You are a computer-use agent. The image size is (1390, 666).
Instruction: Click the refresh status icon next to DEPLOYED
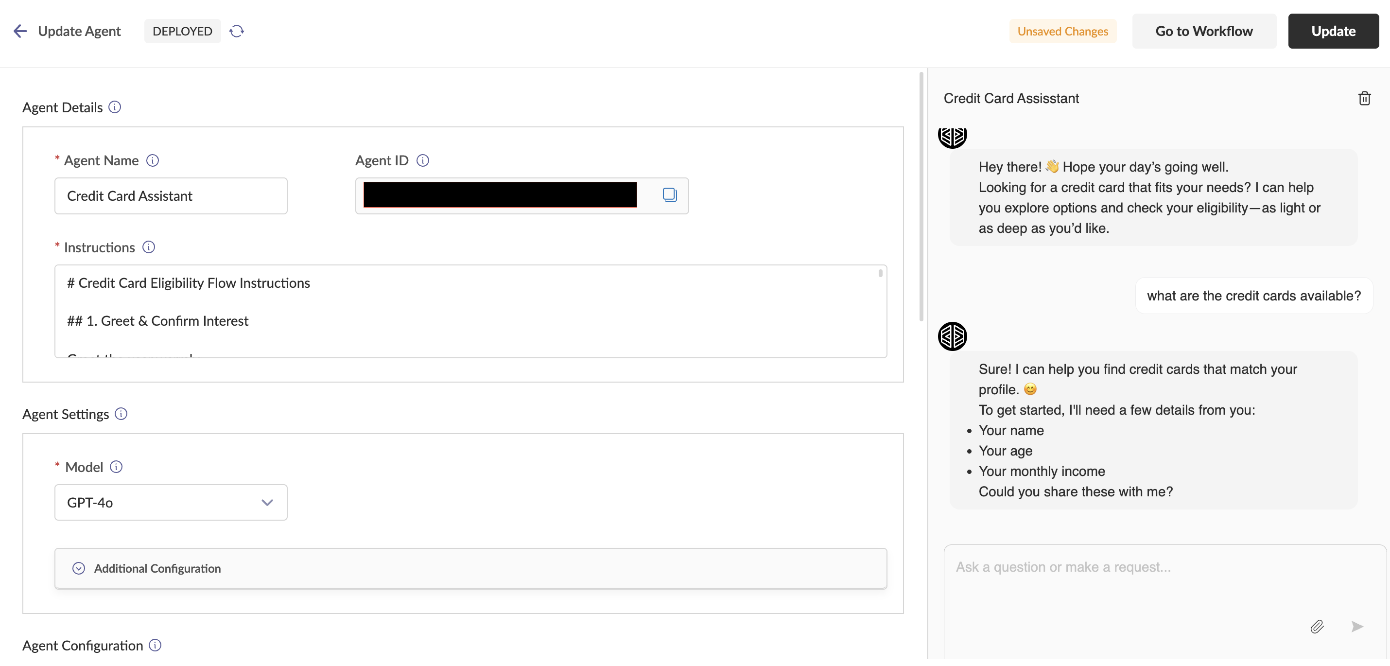tap(236, 31)
